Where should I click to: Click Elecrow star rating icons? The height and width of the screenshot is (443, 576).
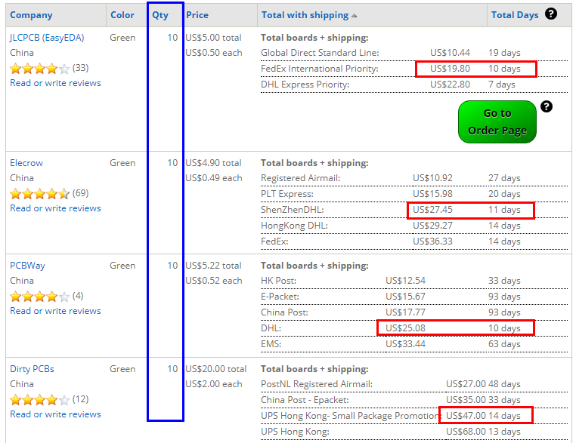click(39, 193)
